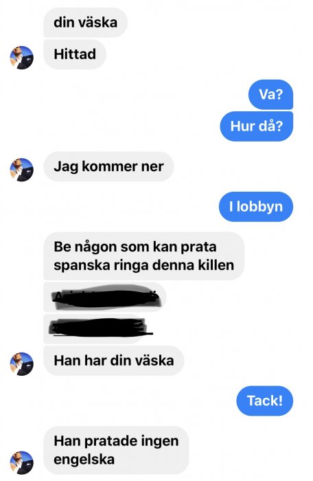313x481 pixels.
Task: Select the 'Jag kommer ner' message
Action: coord(108,166)
